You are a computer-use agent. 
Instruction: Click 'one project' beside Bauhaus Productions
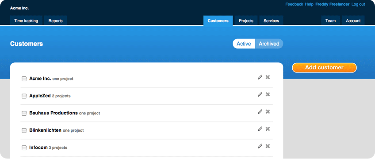89,113
